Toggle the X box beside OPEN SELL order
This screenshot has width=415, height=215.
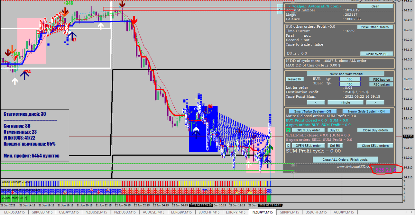pyautogui.click(x=288, y=146)
